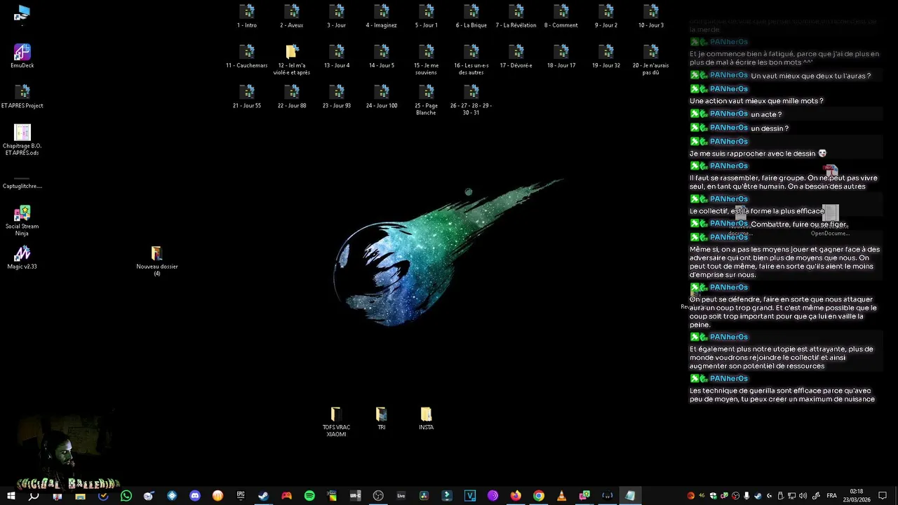Screen dimensions: 898x505
Task: Open WhatsApp from the taskbar
Action: pos(126,496)
